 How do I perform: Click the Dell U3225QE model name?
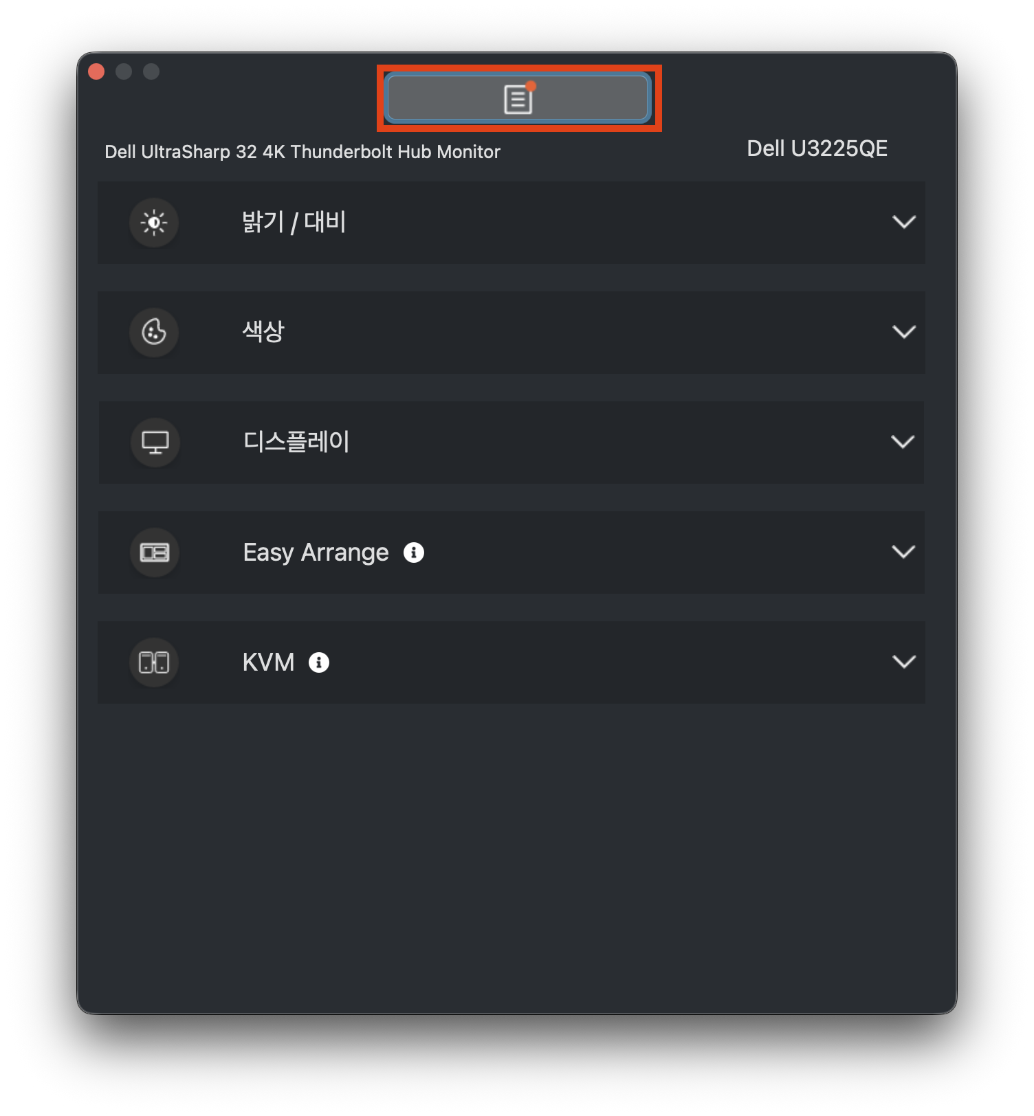click(x=817, y=148)
